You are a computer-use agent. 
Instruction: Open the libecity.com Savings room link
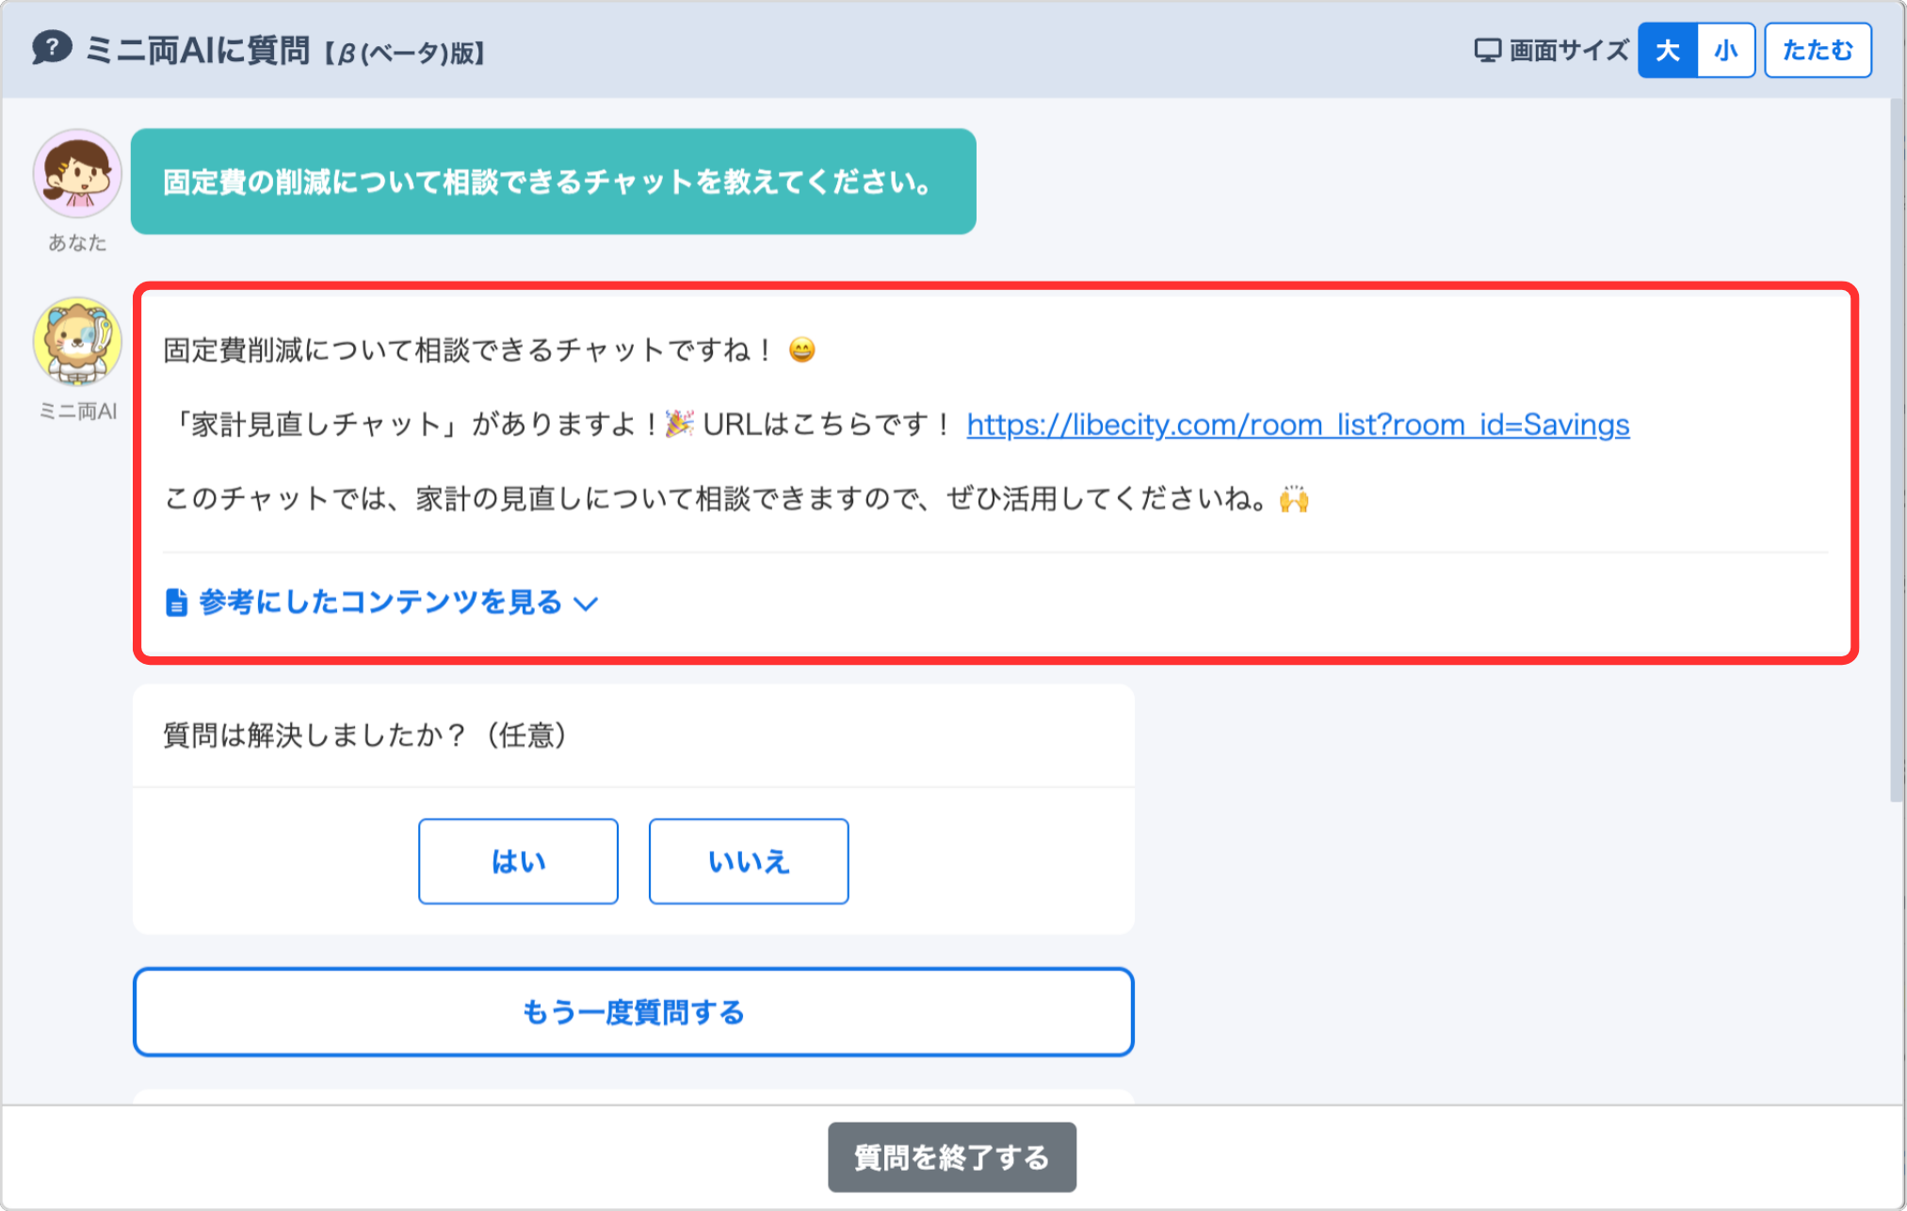(1297, 425)
